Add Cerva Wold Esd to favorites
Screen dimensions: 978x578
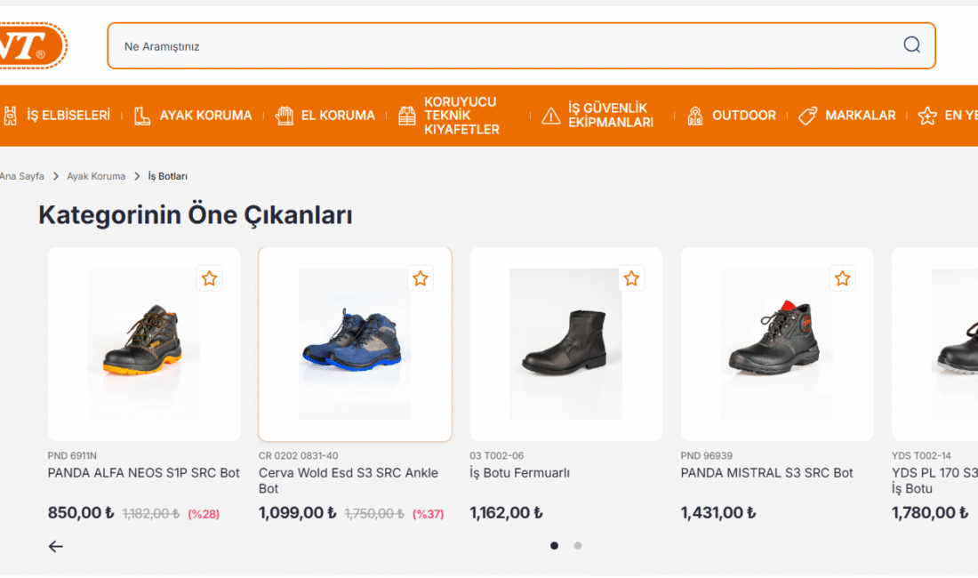(421, 278)
